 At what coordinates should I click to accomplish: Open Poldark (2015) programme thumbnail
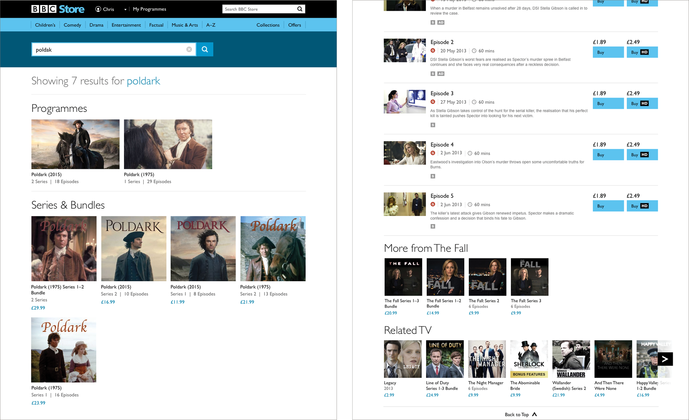(75, 144)
